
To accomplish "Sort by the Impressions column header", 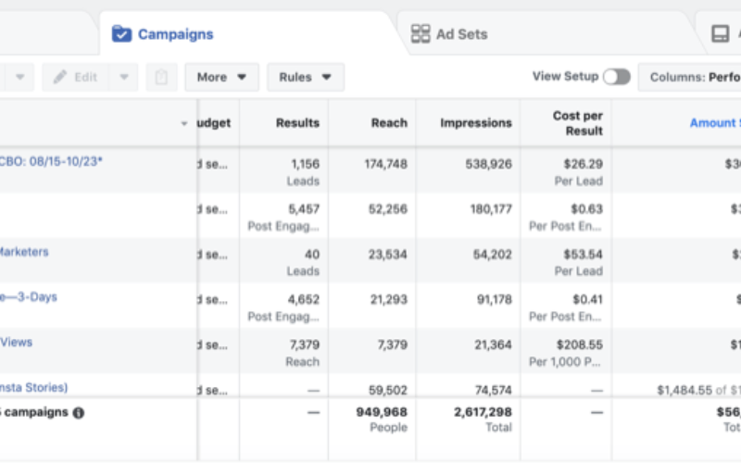I will (x=475, y=123).
